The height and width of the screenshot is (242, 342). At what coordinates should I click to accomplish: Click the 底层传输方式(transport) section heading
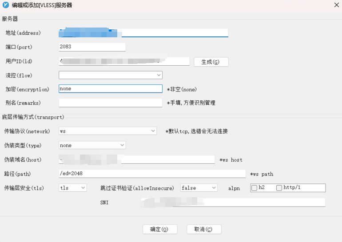(x=33, y=117)
